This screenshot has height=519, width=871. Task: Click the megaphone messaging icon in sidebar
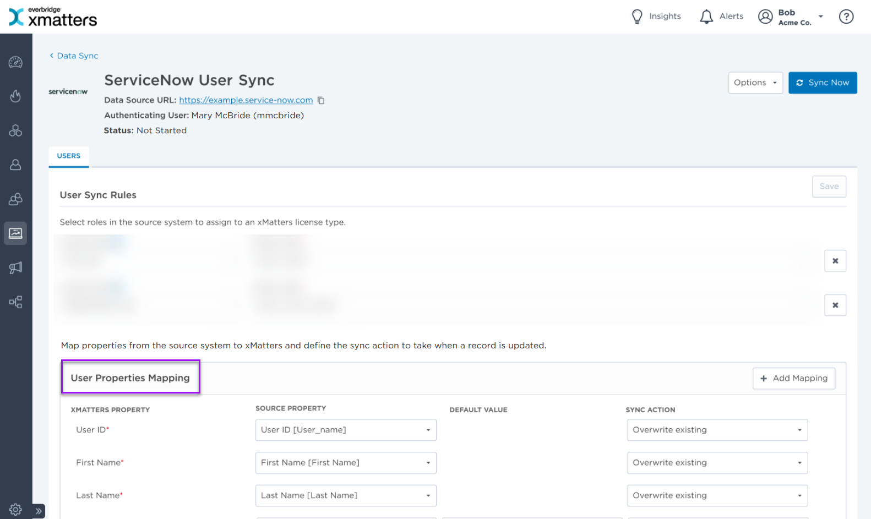tap(15, 267)
